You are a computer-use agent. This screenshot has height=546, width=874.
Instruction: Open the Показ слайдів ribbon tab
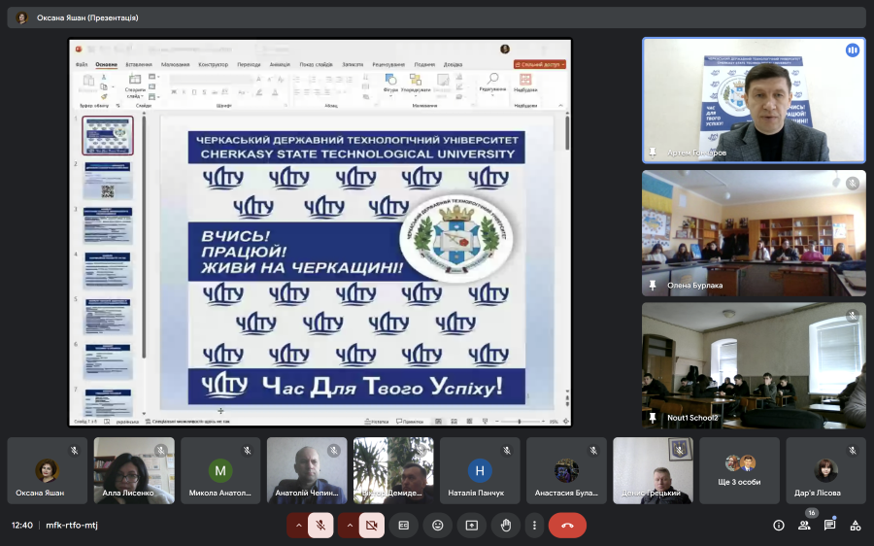tap(316, 65)
